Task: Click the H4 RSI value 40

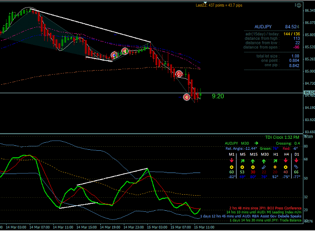Action: (x=285, y=172)
